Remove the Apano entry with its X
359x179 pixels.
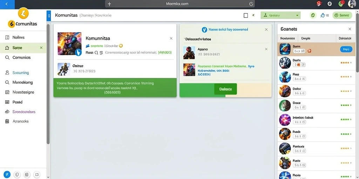[266, 49]
